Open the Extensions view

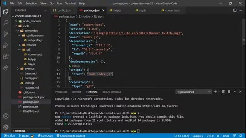pos(6,56)
